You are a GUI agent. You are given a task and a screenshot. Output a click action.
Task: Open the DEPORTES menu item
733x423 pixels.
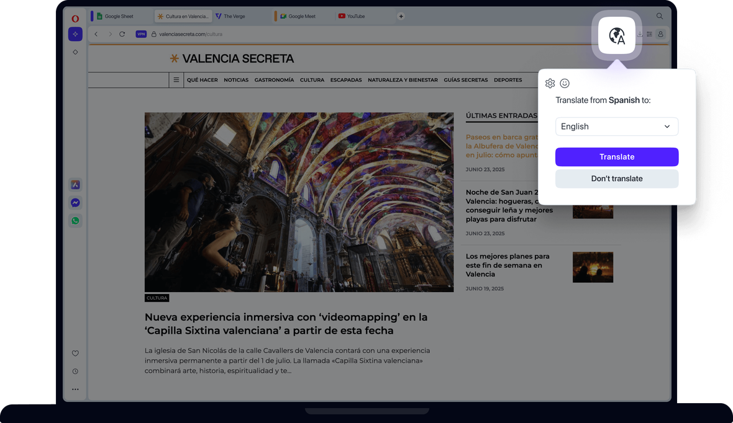(x=508, y=80)
